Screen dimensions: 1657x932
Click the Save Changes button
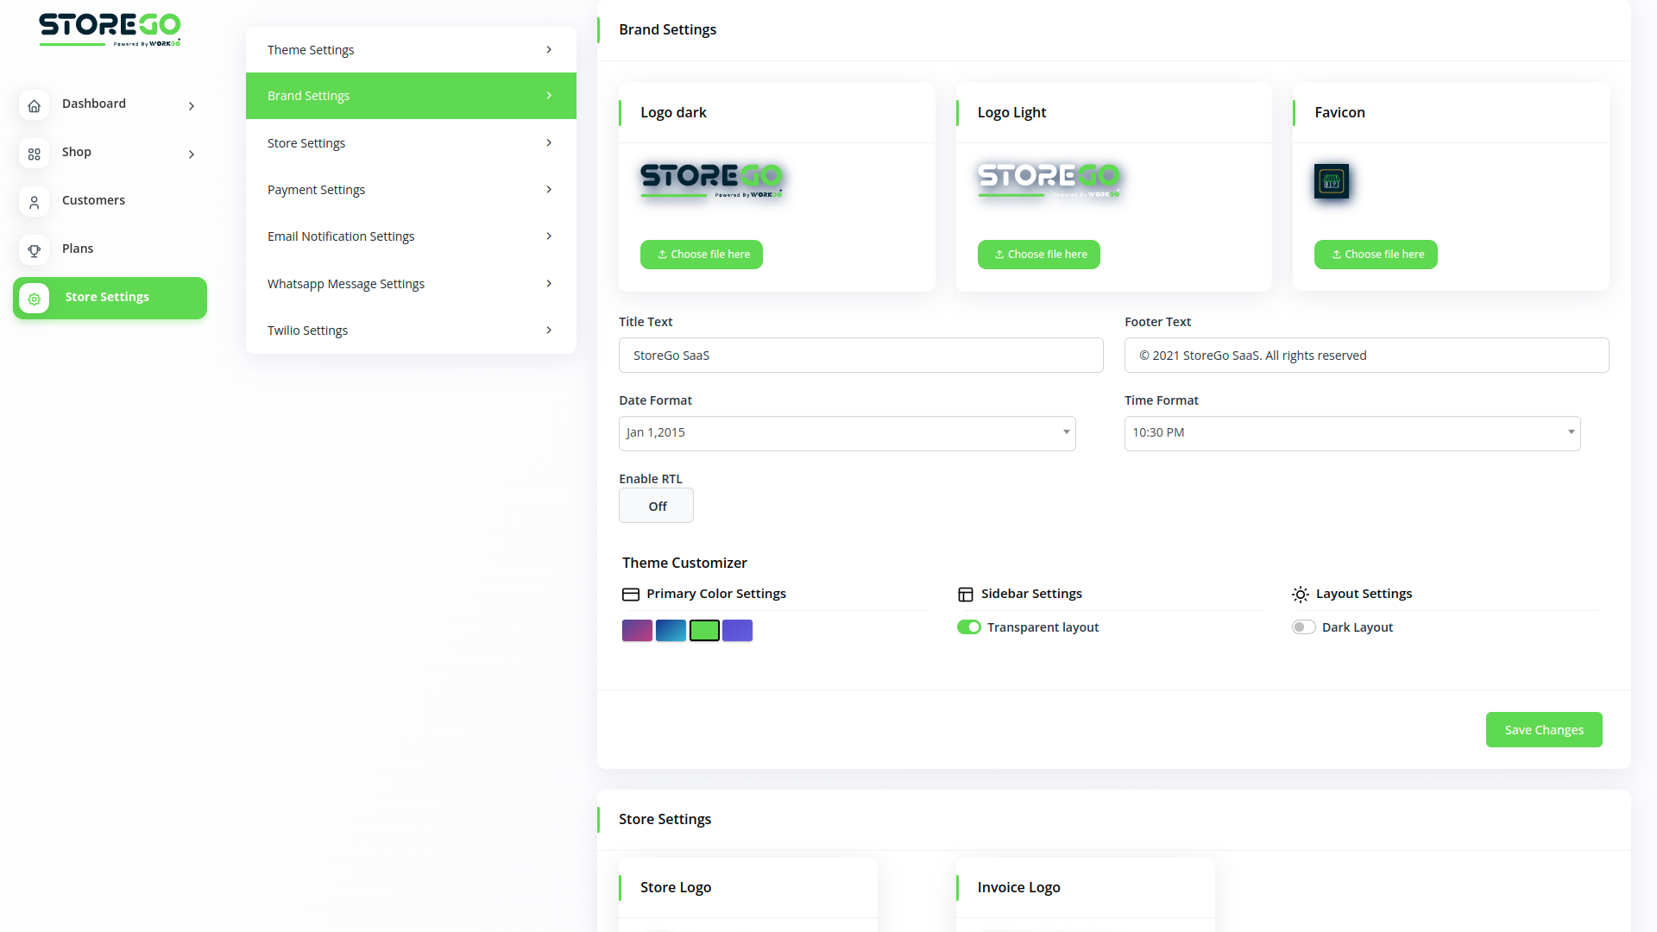[x=1544, y=730]
